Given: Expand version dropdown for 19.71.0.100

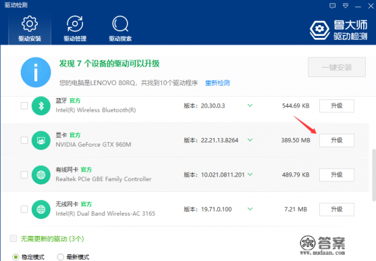Looking at the screenshot, I should [x=250, y=209].
